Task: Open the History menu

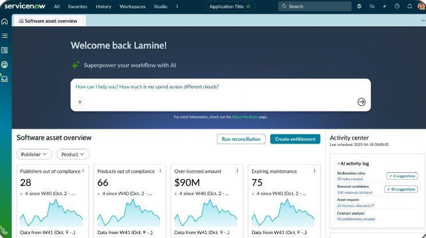Action: coord(104,6)
